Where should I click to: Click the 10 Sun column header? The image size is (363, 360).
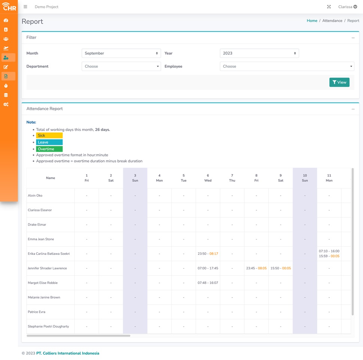point(305,178)
